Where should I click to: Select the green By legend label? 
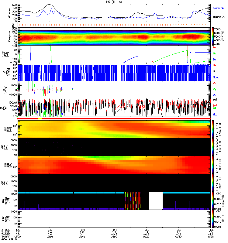[214, 54]
